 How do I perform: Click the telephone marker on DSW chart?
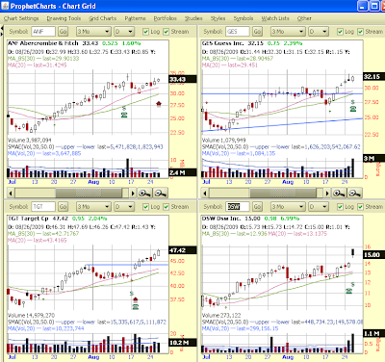(349, 291)
